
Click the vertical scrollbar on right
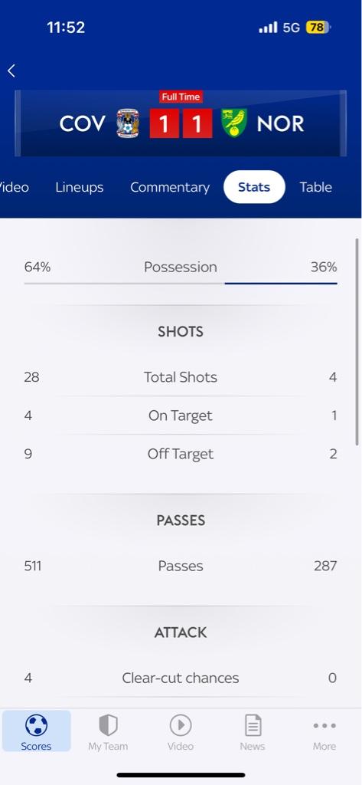click(x=357, y=341)
